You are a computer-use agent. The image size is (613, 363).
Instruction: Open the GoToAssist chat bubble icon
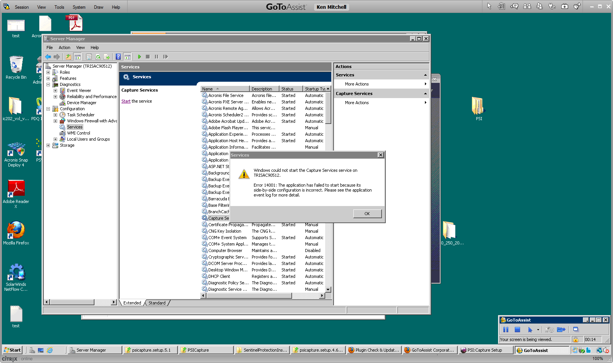click(x=514, y=6)
